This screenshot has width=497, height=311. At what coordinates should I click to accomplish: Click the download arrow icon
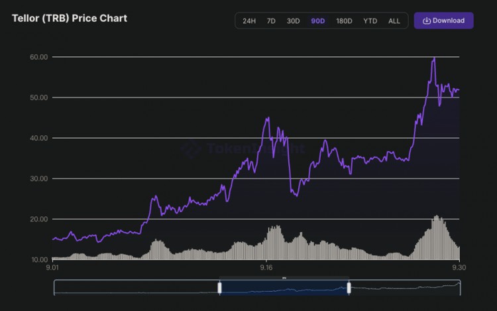point(426,21)
